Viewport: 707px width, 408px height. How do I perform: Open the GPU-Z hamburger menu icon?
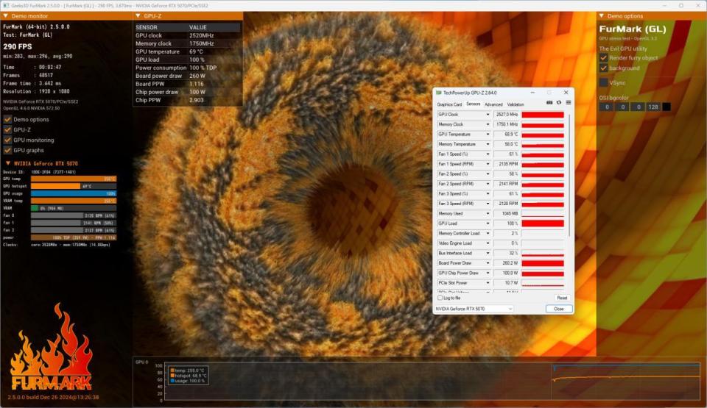[569, 103]
